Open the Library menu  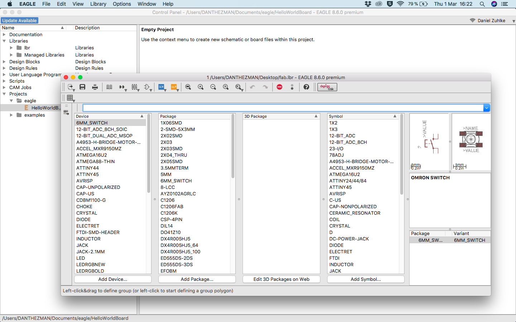click(98, 4)
